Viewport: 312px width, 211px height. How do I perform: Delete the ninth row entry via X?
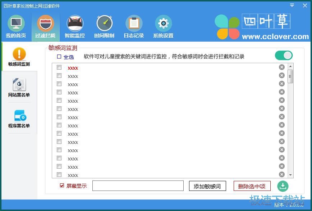[x=281, y=133]
